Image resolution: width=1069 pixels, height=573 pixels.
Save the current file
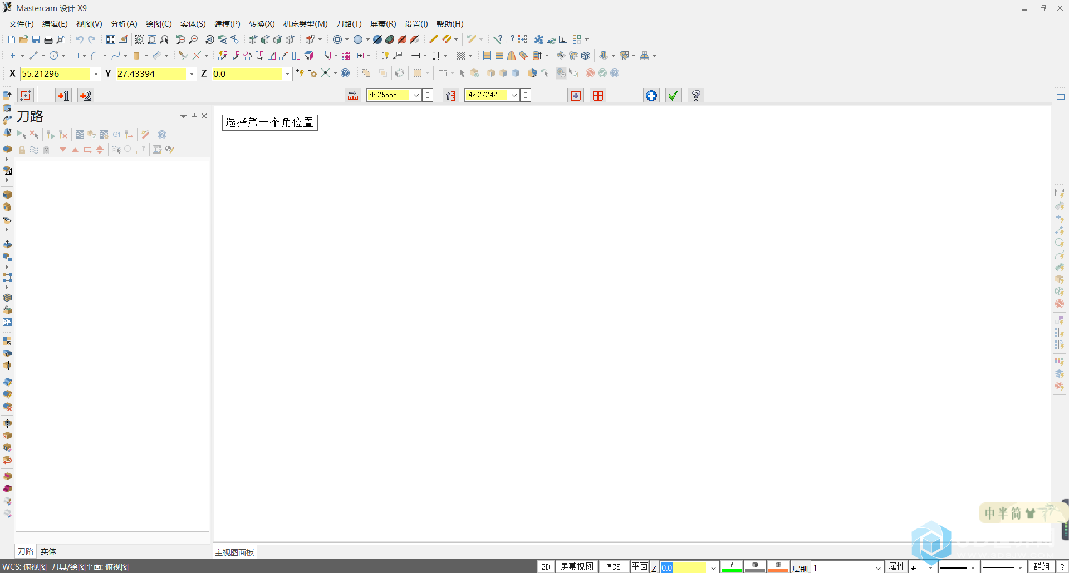36,39
